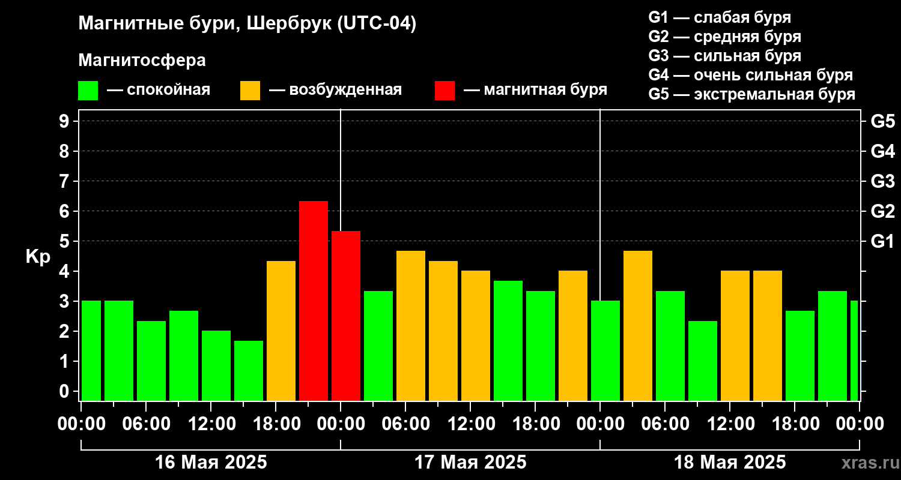901x480 pixels.
Task: Click the "16 Мая 2025" date label
Action: tap(211, 463)
